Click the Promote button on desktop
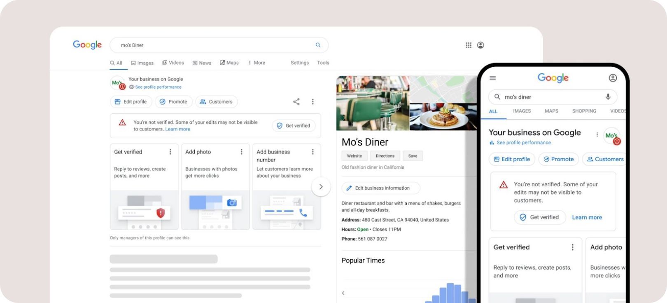The width and height of the screenshot is (667, 303). (x=173, y=102)
